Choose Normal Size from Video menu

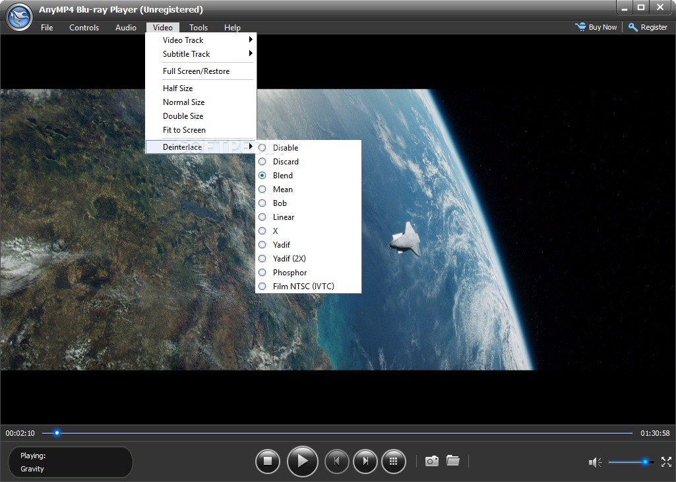(x=201, y=102)
